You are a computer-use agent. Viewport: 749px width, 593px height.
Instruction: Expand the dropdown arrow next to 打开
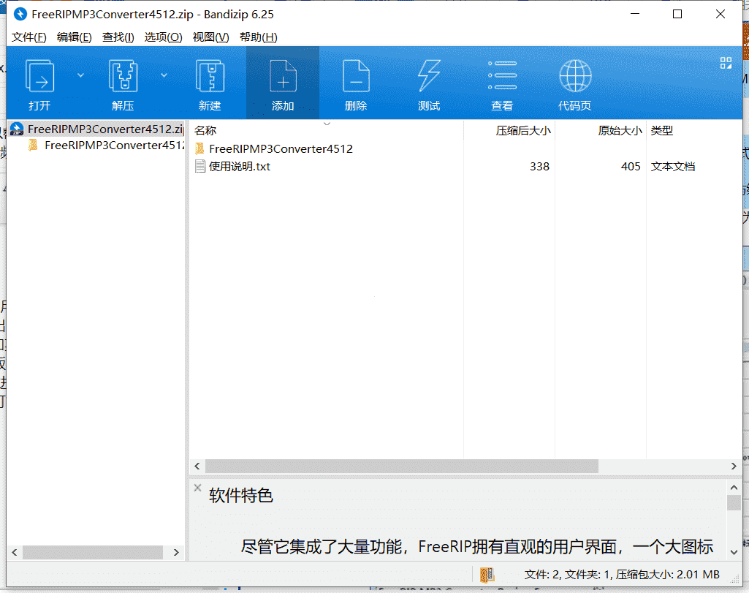(x=80, y=75)
